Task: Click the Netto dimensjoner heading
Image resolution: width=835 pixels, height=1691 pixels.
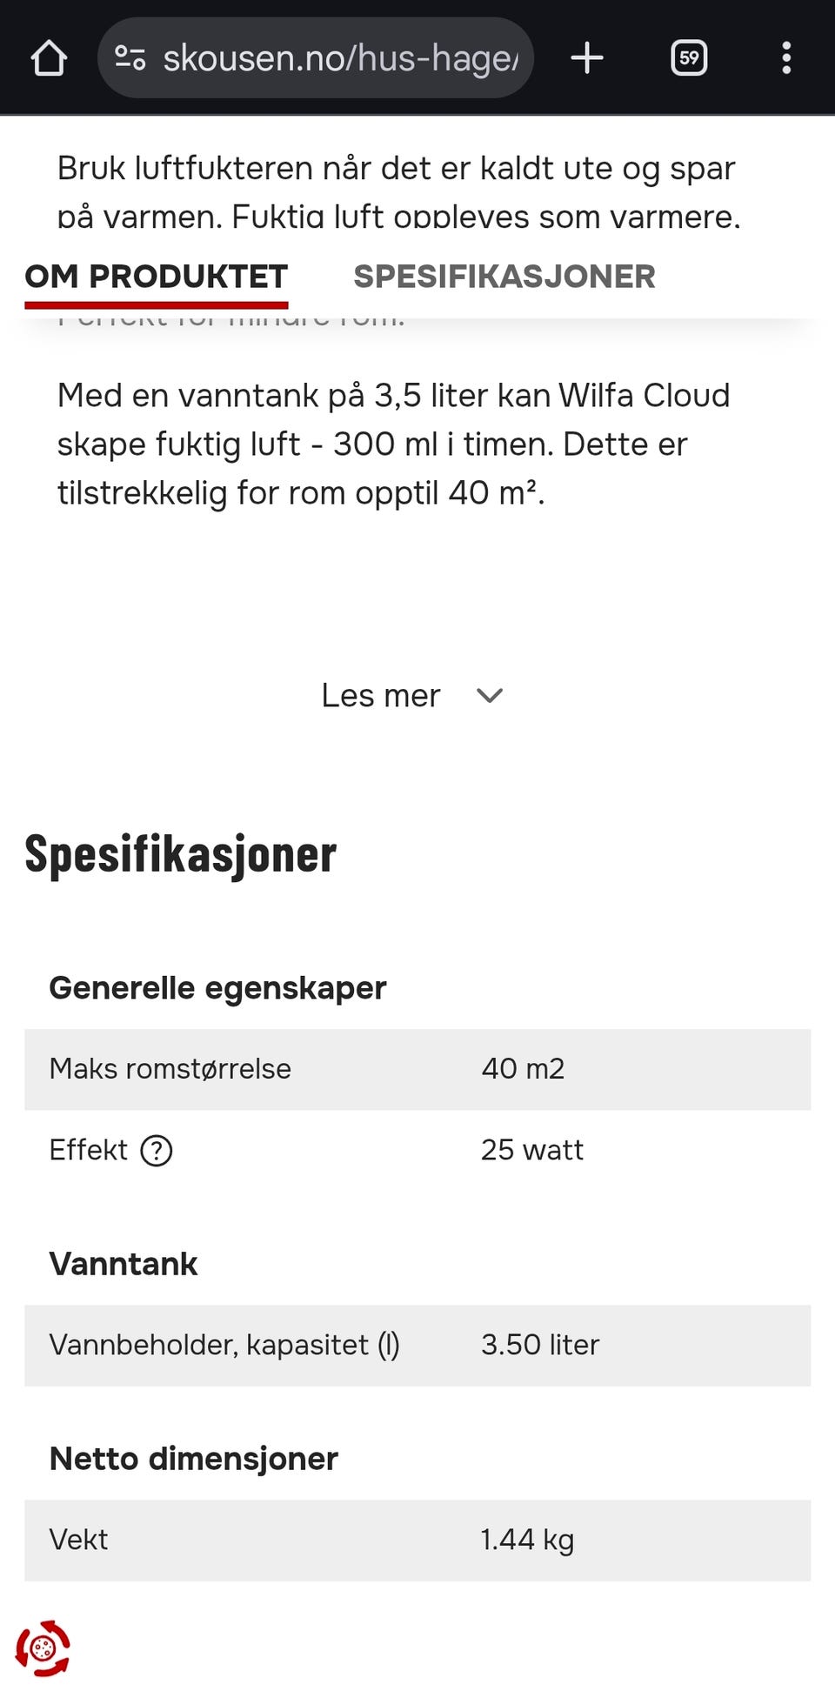Action: (193, 1460)
